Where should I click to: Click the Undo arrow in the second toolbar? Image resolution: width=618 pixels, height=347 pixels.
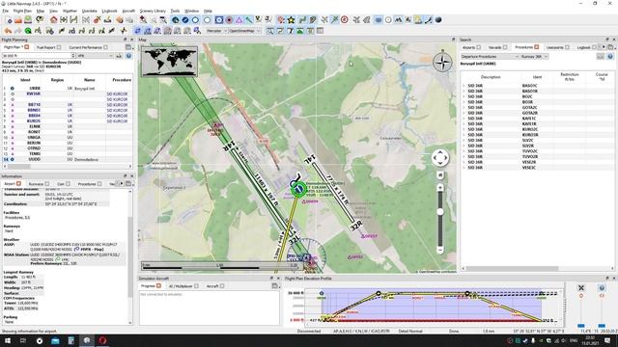pyautogui.click(x=9, y=31)
